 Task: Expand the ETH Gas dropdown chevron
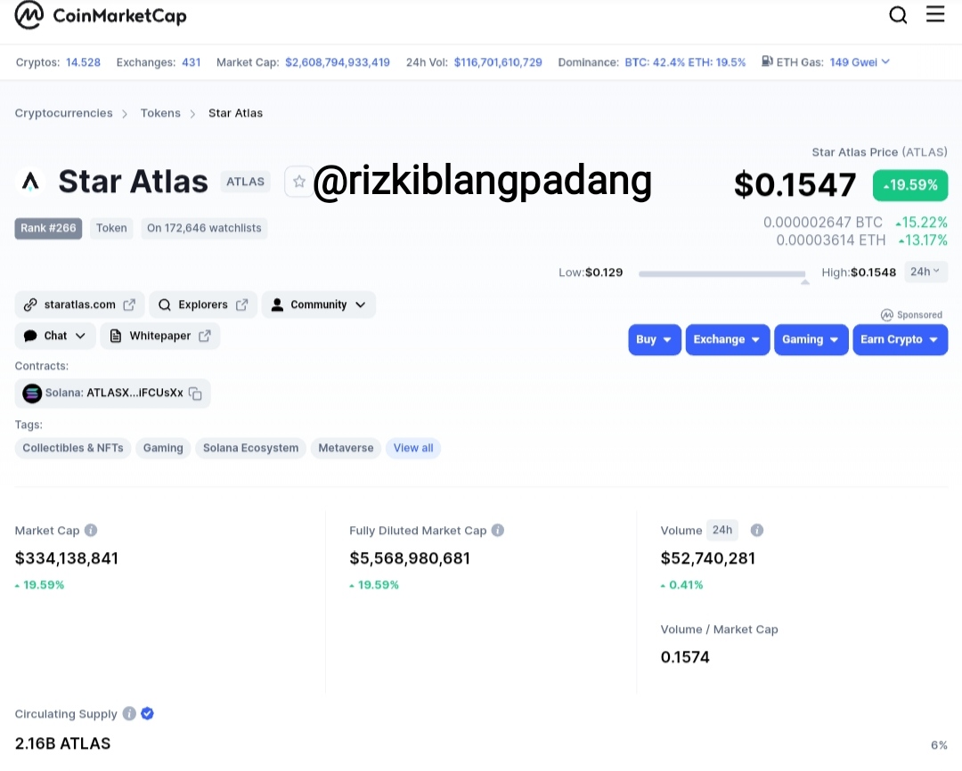(x=885, y=62)
